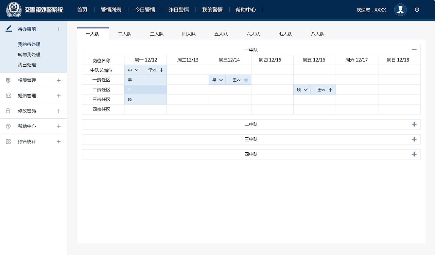The width and height of the screenshot is (435, 255).
Task: Click the lock icon for 修改密码
Action: tap(8, 111)
